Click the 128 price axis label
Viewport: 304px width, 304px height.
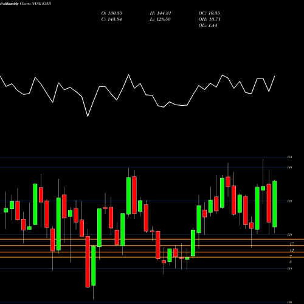pyautogui.click(x=289, y=235)
